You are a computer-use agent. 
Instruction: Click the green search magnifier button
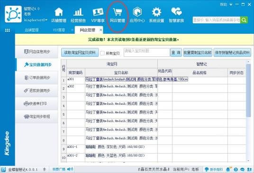(244, 20)
